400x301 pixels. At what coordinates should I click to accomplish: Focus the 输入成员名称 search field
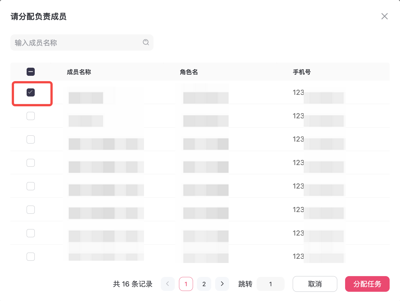(77, 43)
